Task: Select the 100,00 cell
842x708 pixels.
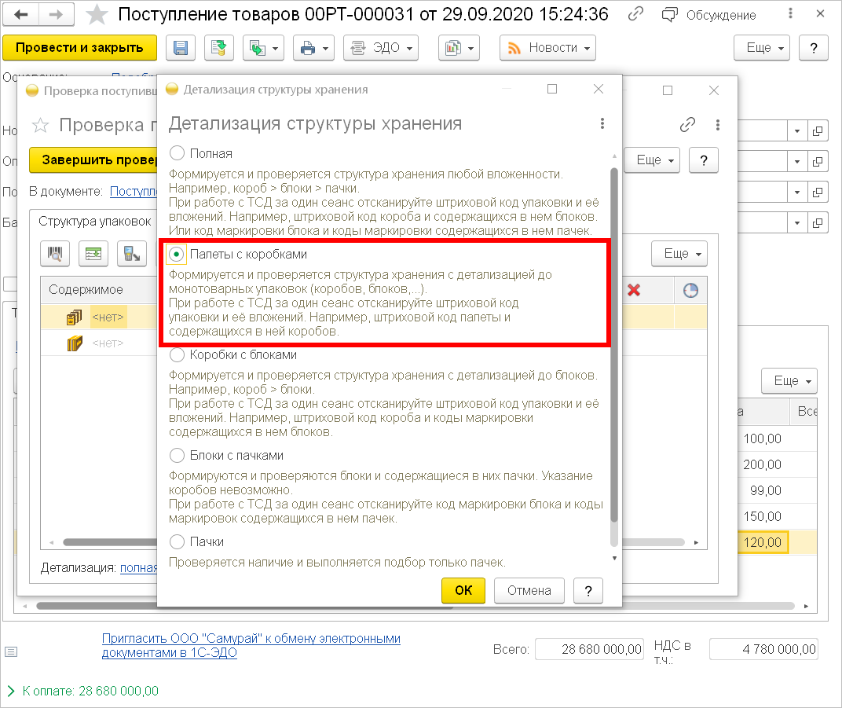Action: [x=763, y=439]
